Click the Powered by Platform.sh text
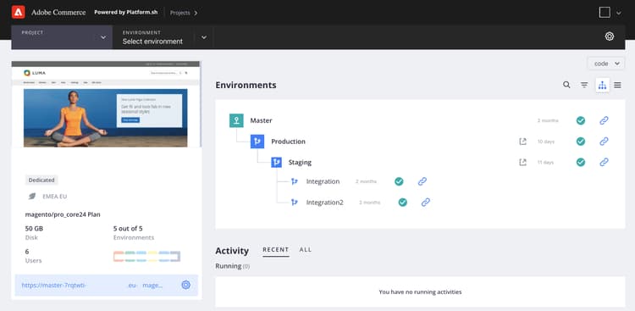 (x=126, y=12)
